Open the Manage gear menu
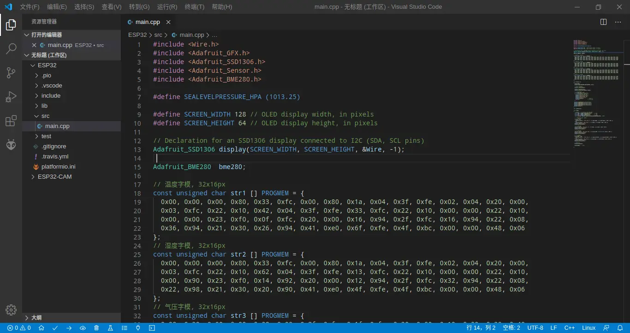Viewport: 630px width, 333px height. (11, 310)
